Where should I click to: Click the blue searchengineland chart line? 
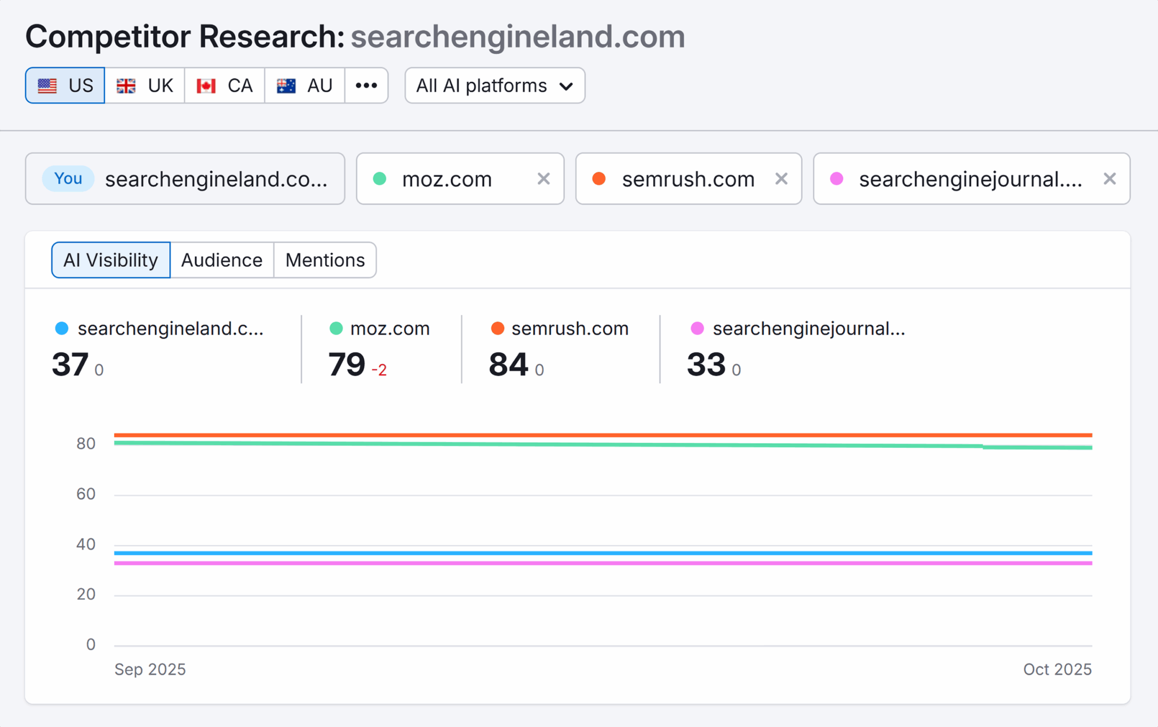[603, 553]
